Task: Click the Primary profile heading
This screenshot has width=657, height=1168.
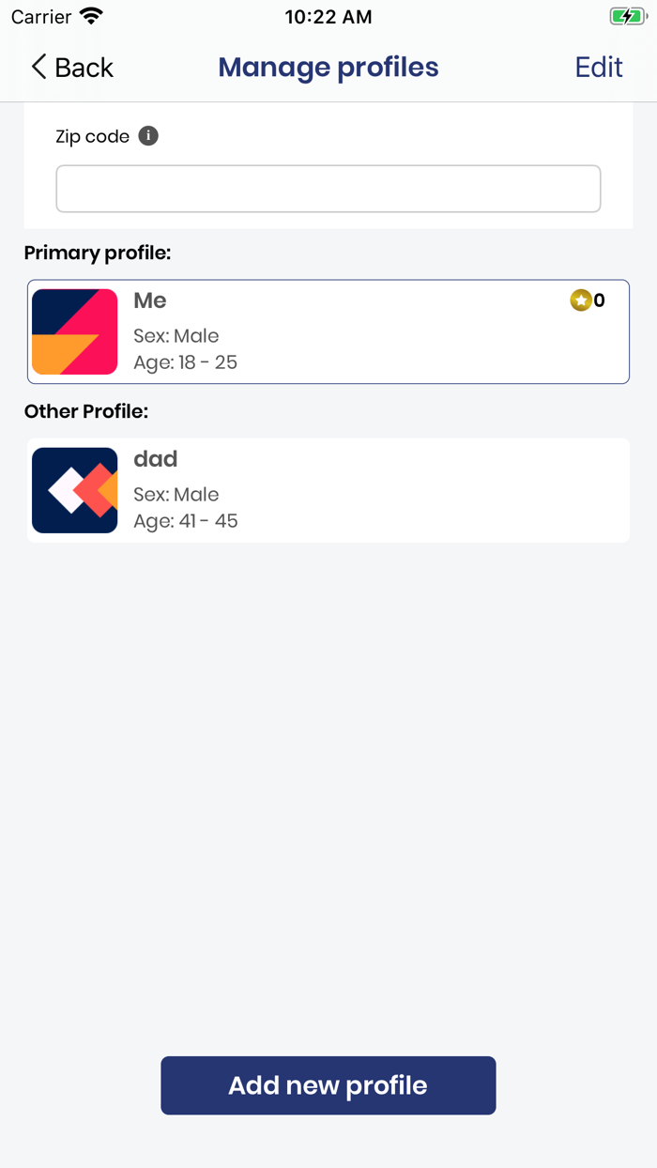Action: 98,253
